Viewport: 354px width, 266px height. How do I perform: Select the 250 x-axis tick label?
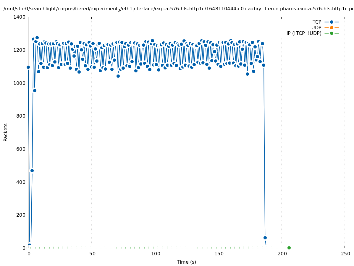pyautogui.click(x=345, y=254)
